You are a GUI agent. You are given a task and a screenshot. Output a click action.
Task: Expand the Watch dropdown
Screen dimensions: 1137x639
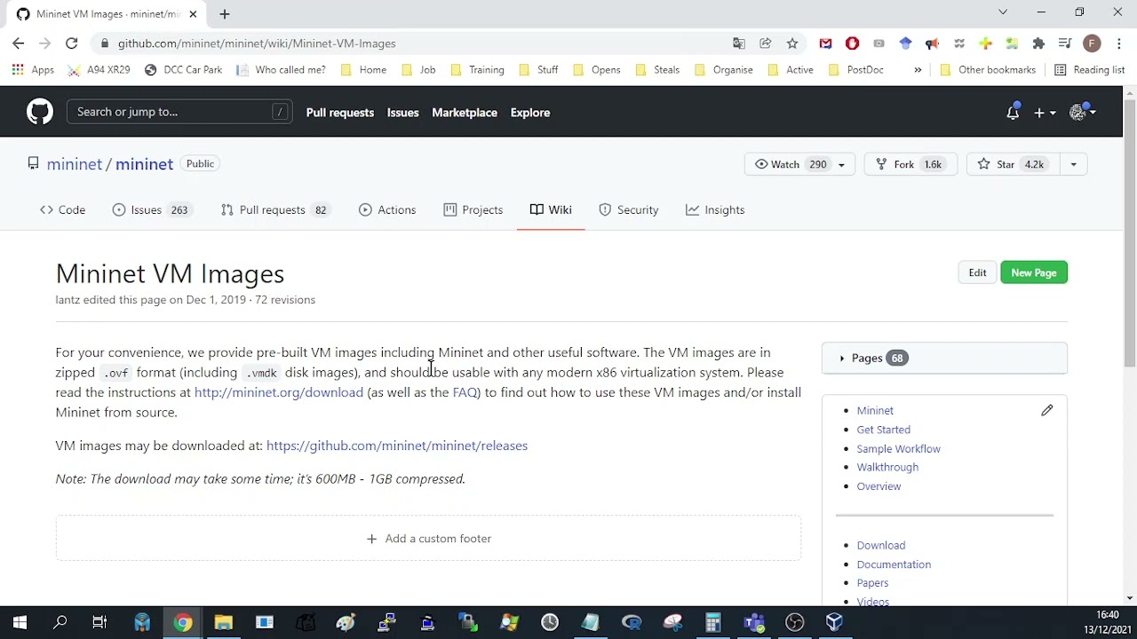(x=841, y=164)
